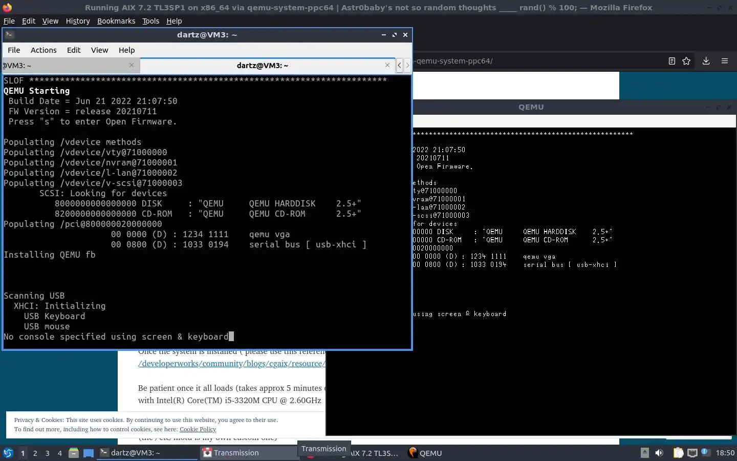Minimize the QEMU window
The height and width of the screenshot is (461, 737).
[x=707, y=107]
